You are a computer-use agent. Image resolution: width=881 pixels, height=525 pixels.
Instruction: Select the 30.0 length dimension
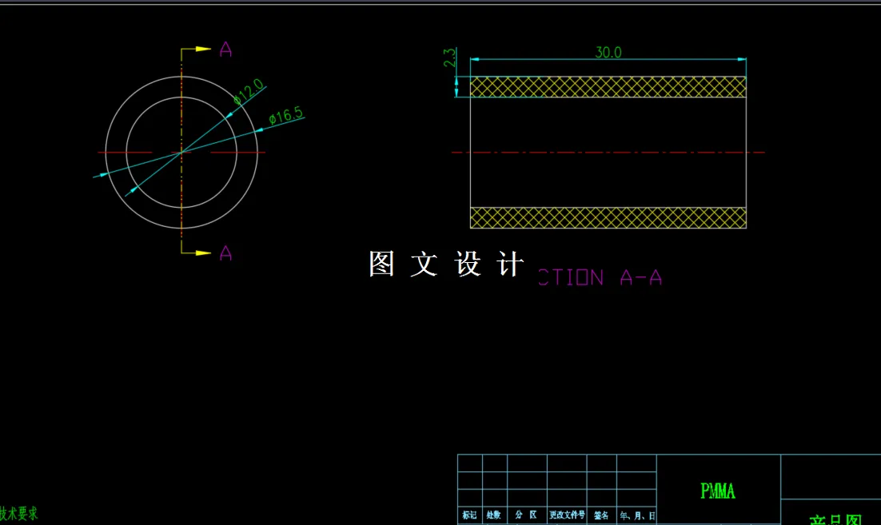tap(609, 52)
